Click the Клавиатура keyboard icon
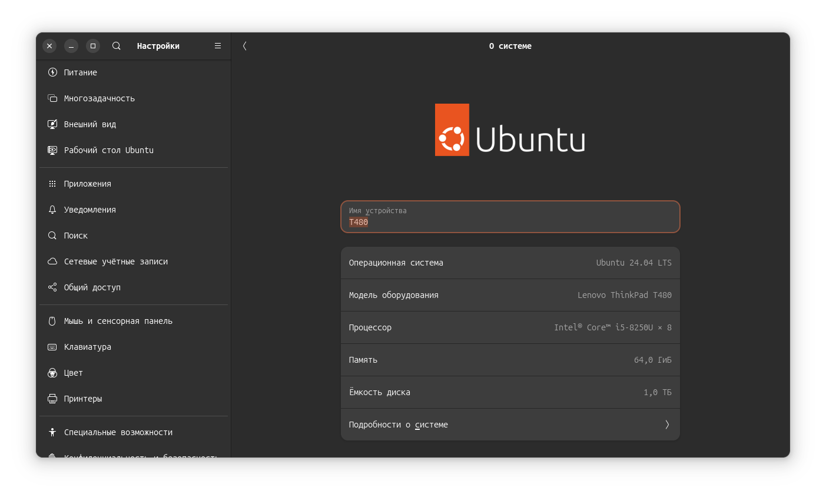 coord(52,347)
